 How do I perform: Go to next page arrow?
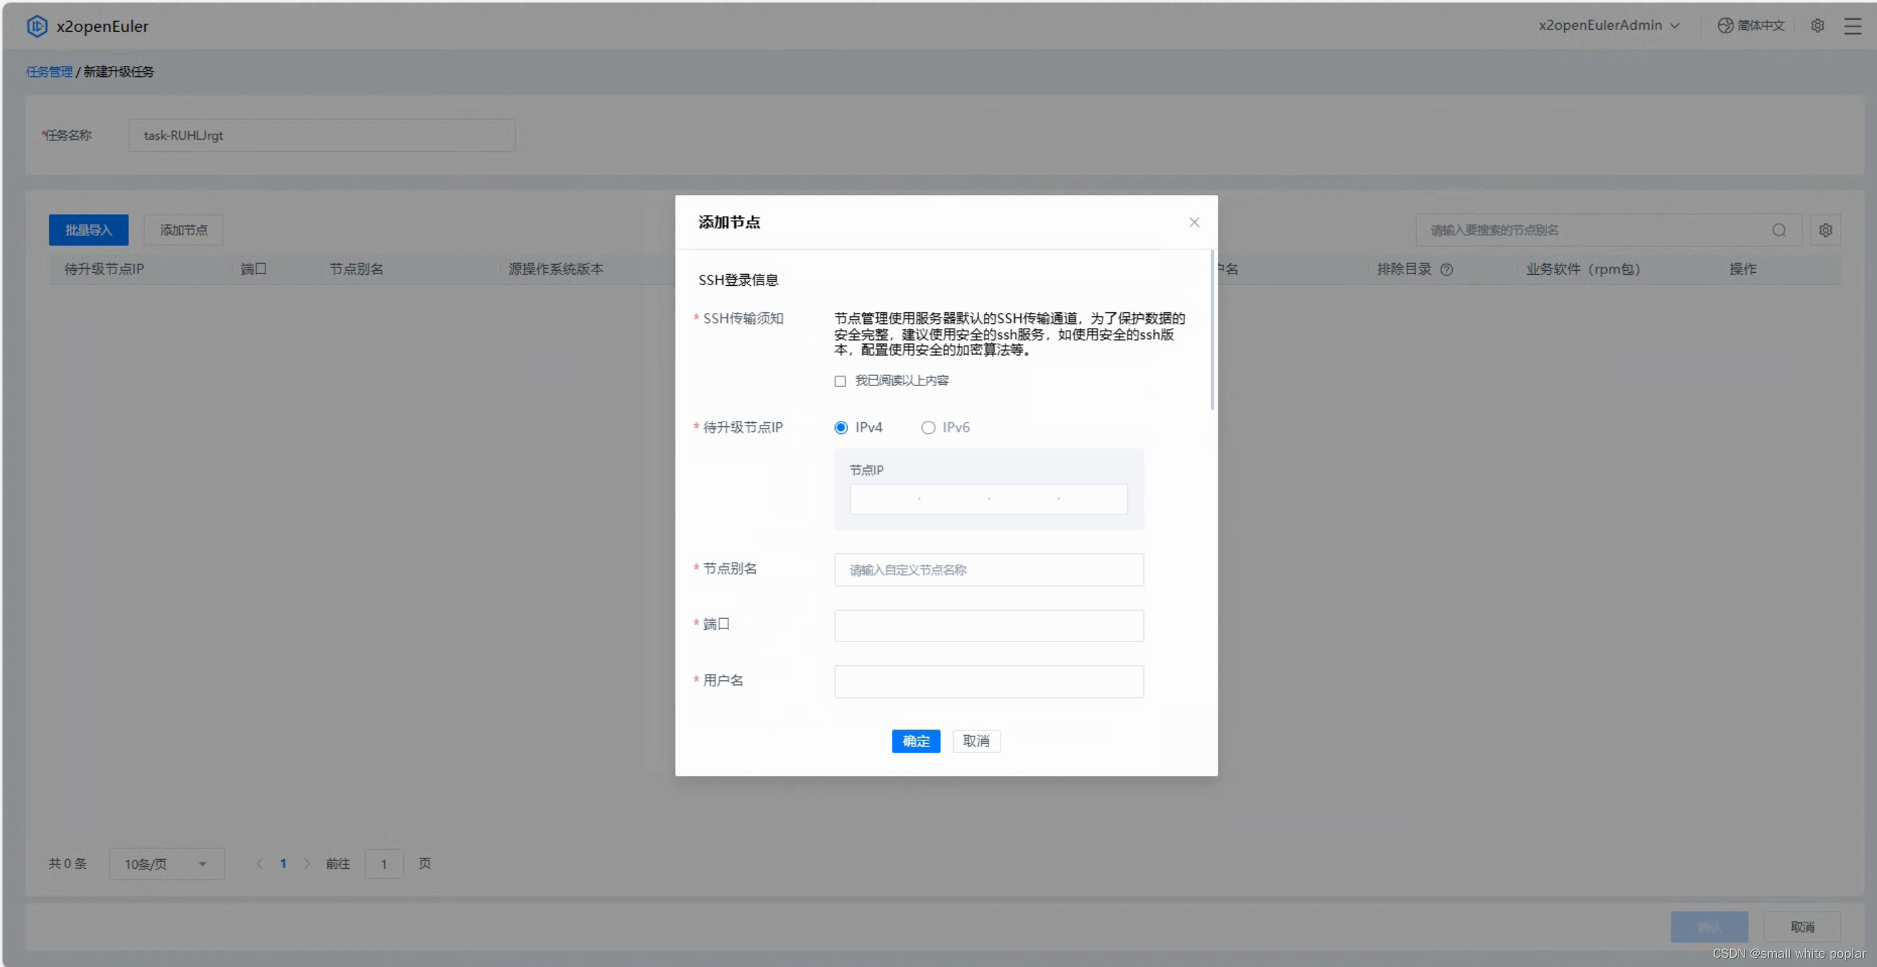pyautogui.click(x=307, y=864)
